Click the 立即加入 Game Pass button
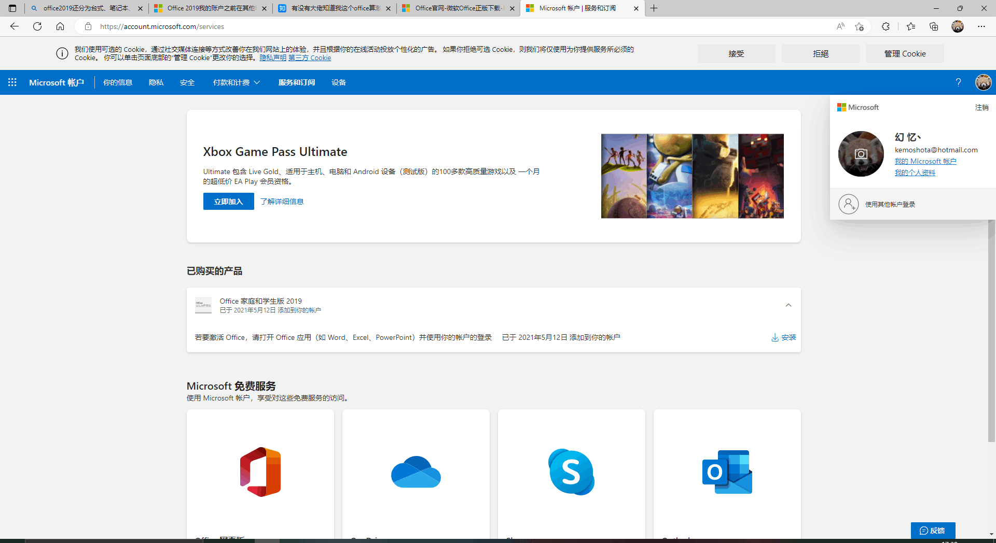This screenshot has width=996, height=543. (229, 201)
